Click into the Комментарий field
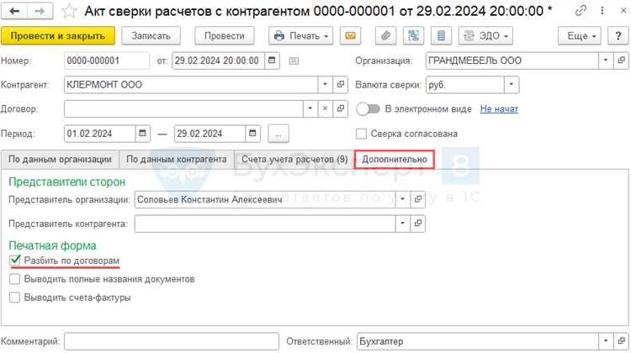 (172, 341)
